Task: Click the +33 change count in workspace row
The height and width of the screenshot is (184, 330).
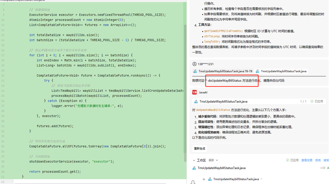Action: (x=323, y=168)
